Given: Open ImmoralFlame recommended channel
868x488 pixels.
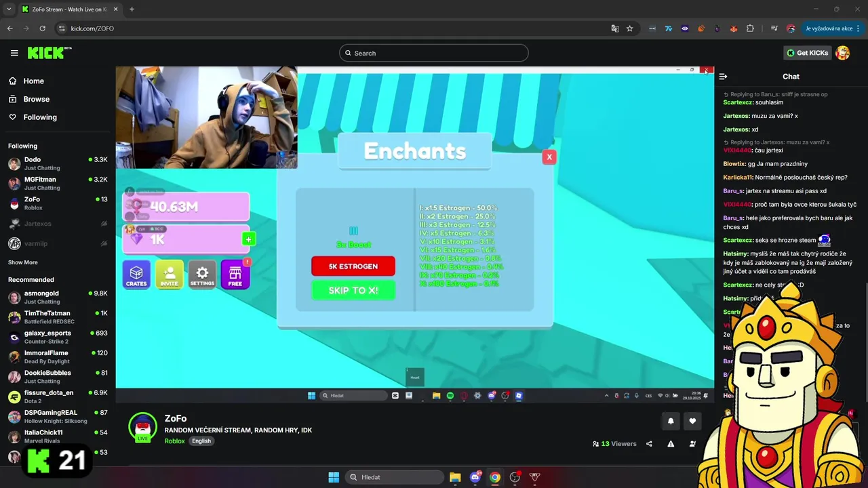Looking at the screenshot, I should point(58,357).
